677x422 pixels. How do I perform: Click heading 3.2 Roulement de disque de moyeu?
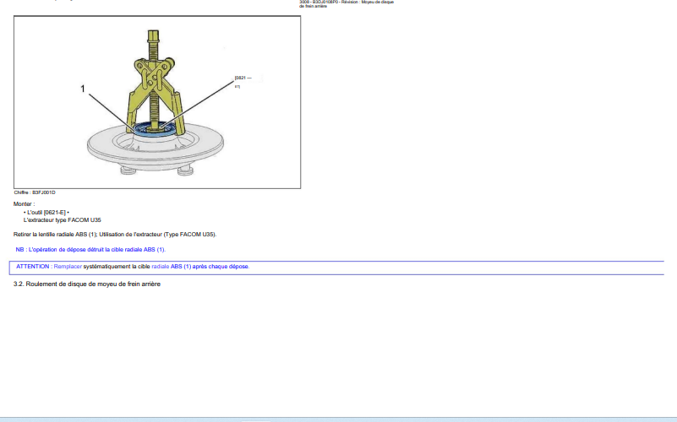86,284
